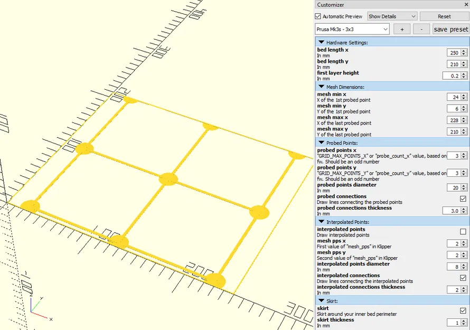Click the mesh pps y value field
This screenshot has height=330, width=470.
click(x=454, y=255)
